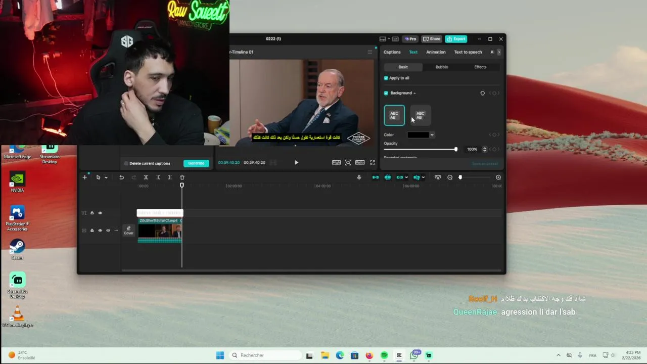Expand the linkage dropdown arrow
The height and width of the screenshot is (364, 647).
406,177
